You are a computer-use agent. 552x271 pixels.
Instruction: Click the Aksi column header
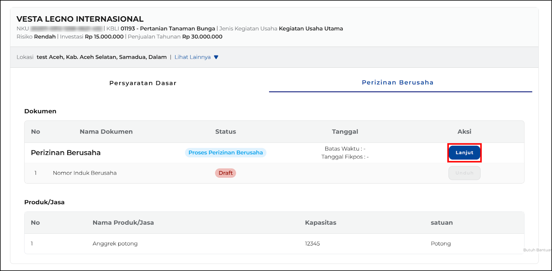pos(464,132)
